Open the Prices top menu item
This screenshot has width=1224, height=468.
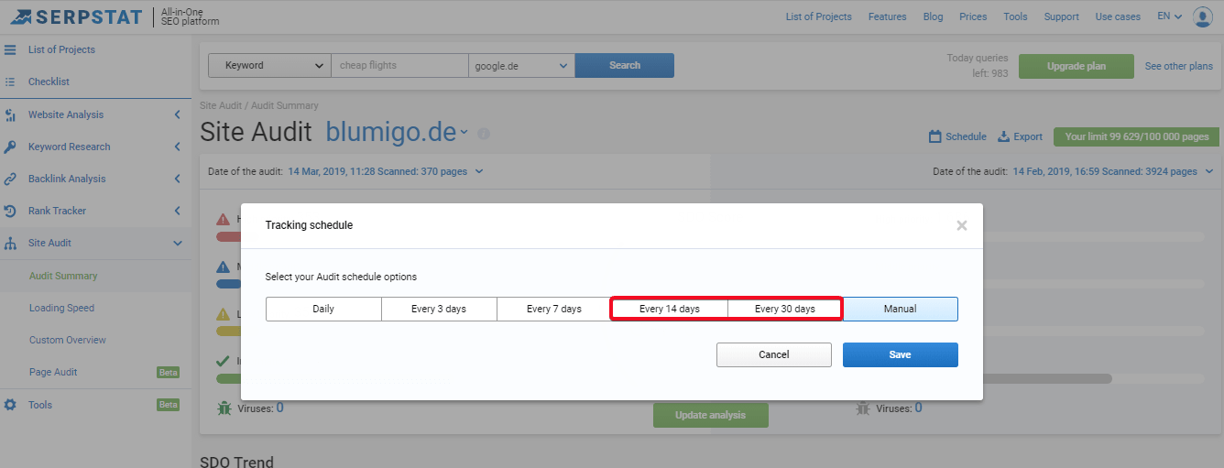point(973,16)
